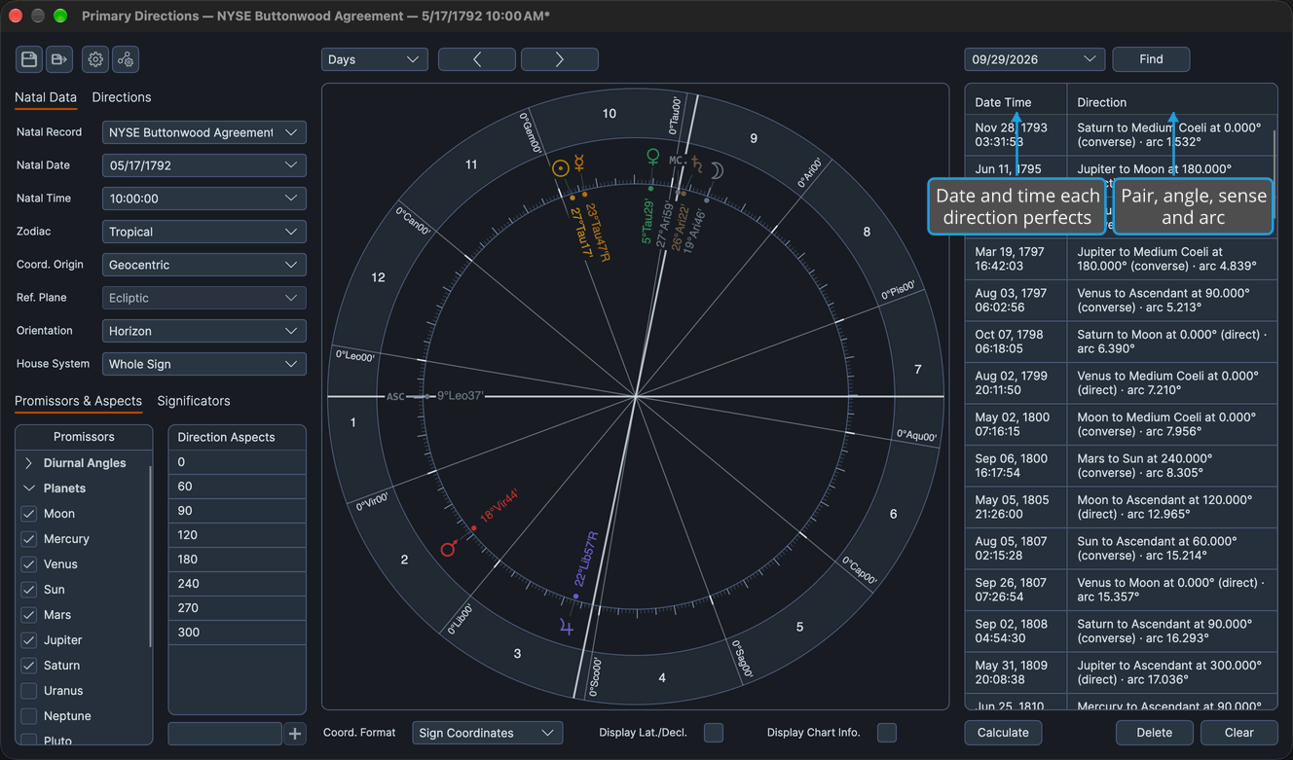Click the Venus glyph in the chart
The height and width of the screenshot is (760, 1293).
coord(653,157)
